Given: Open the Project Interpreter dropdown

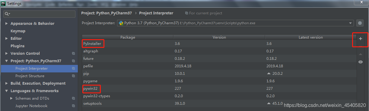Looking at the screenshot, I should tap(235, 23).
